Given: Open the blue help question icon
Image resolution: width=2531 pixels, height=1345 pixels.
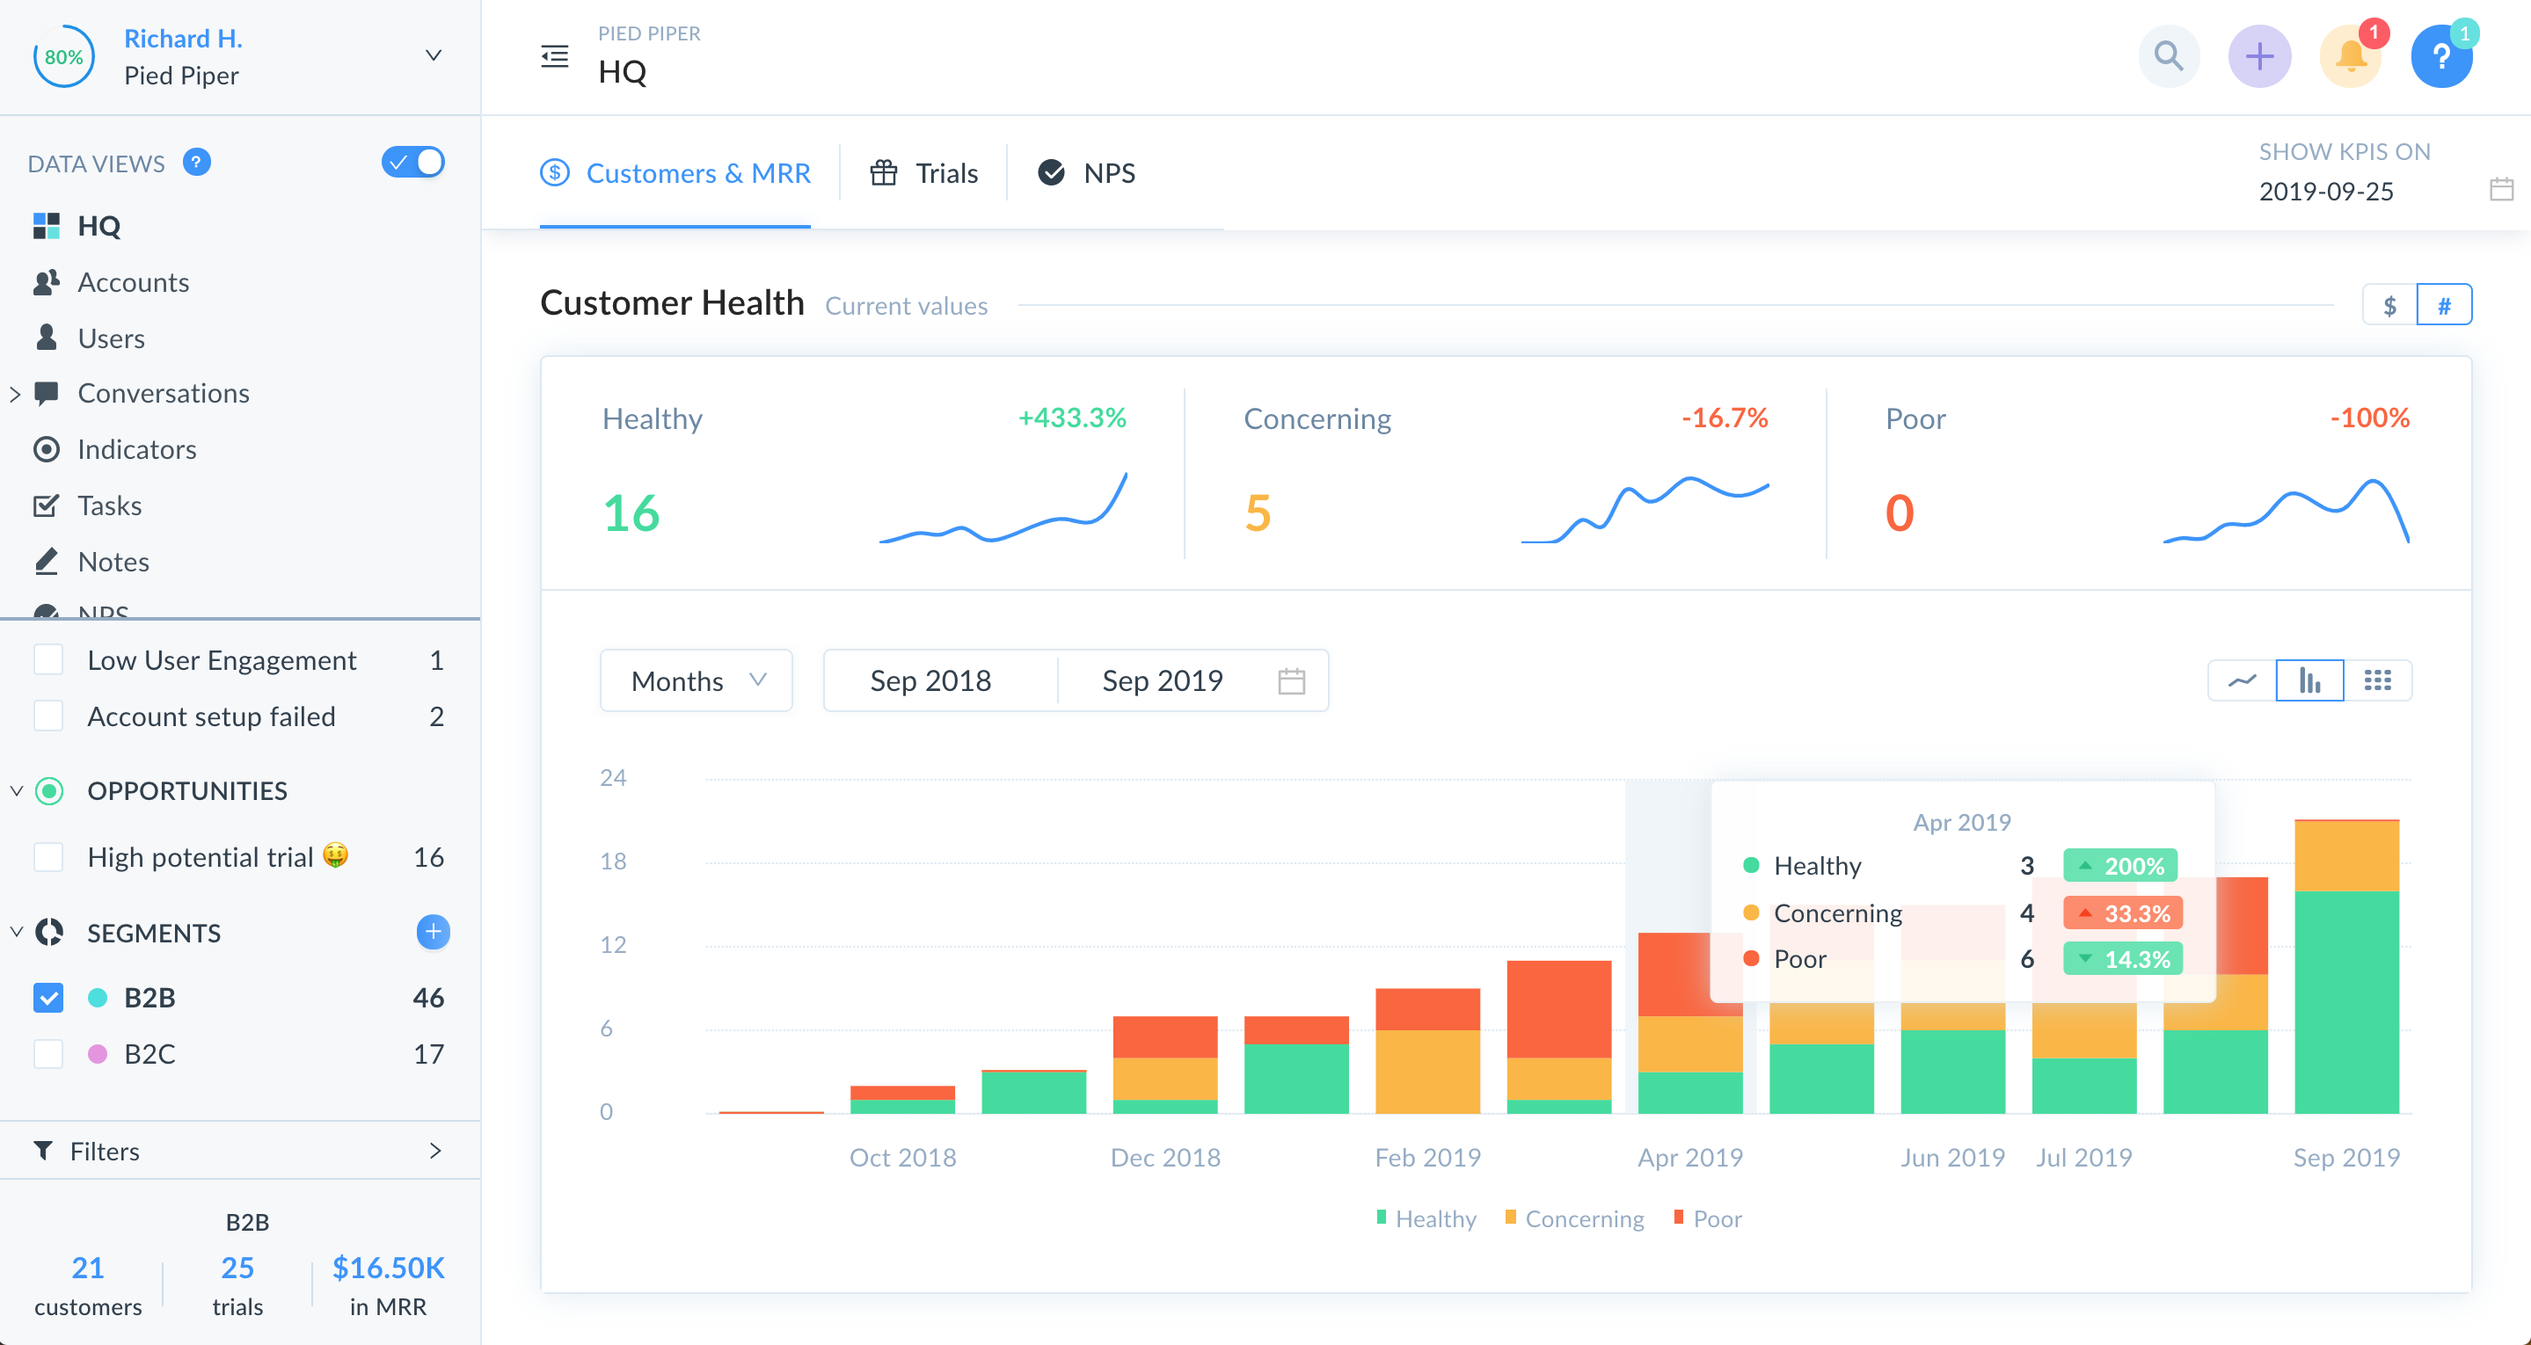Looking at the screenshot, I should coord(2440,57).
